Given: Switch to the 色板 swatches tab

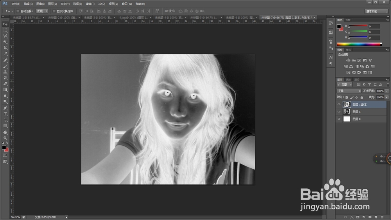Looking at the screenshot, I should coord(348,20).
